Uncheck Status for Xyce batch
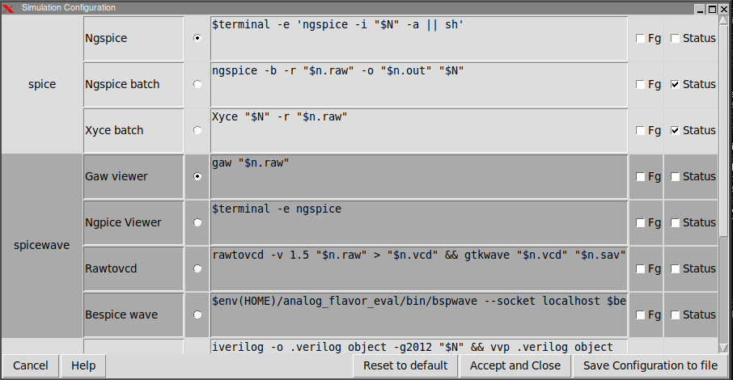The width and height of the screenshot is (733, 380). click(x=676, y=130)
